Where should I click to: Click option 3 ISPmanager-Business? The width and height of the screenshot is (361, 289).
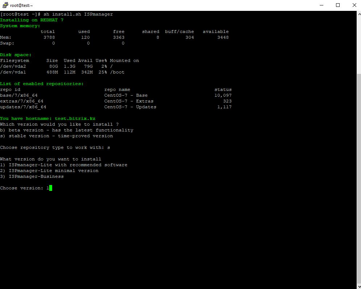tap(32, 176)
